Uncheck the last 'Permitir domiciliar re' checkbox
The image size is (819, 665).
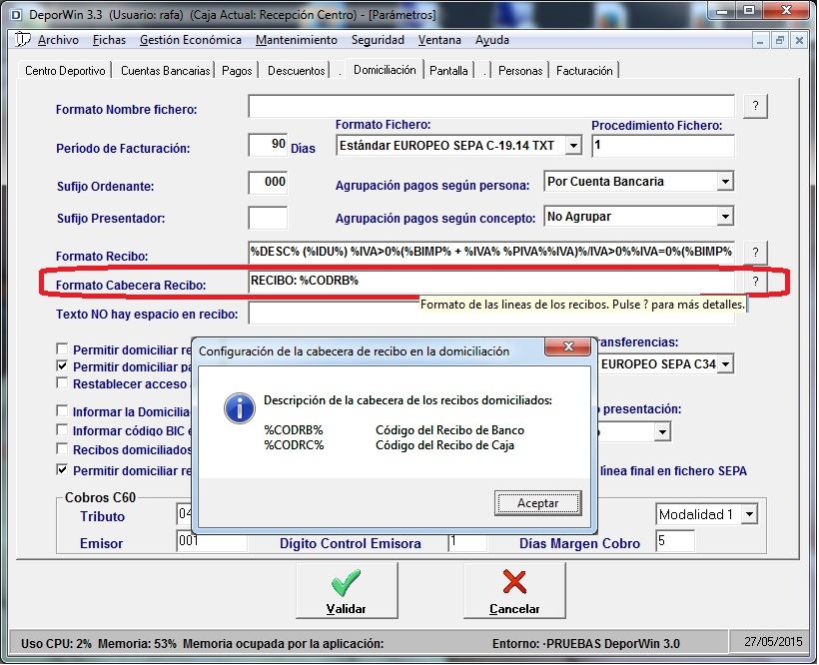point(62,469)
